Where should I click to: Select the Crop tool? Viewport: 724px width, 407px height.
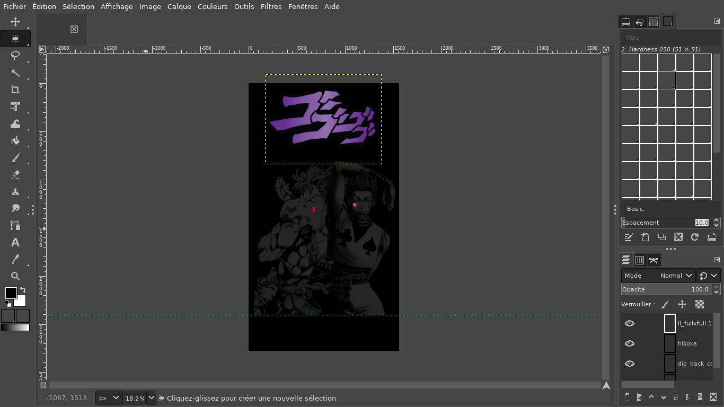(15, 90)
